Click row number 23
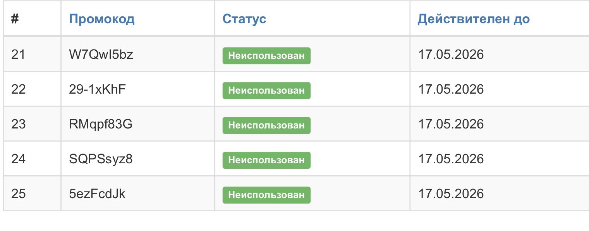 coord(18,124)
